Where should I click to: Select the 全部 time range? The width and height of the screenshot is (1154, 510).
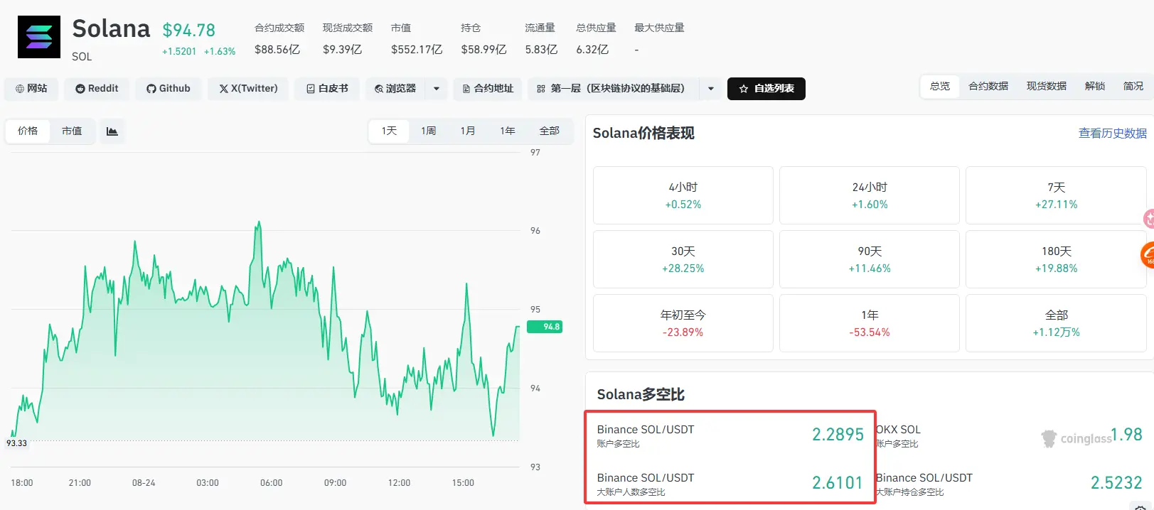(549, 131)
